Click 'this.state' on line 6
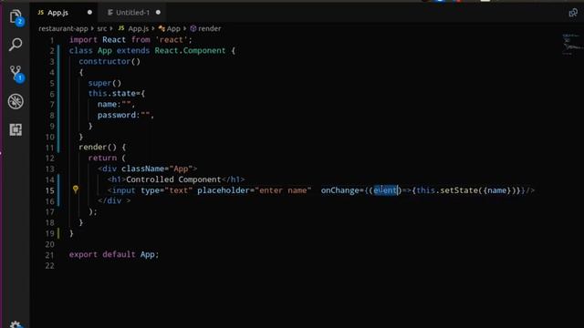The height and width of the screenshot is (328, 584). (111, 94)
